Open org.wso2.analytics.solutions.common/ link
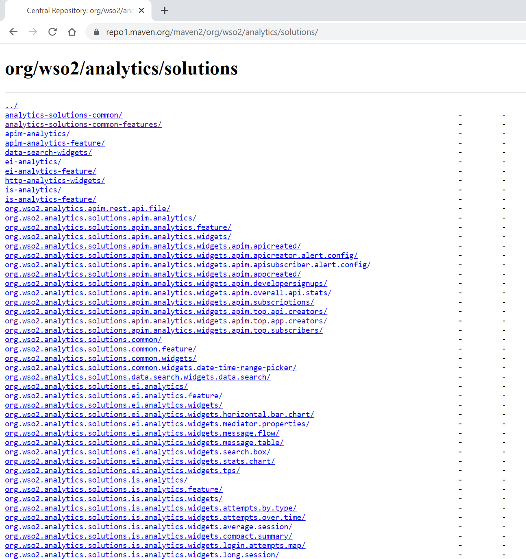 pyautogui.click(x=83, y=340)
